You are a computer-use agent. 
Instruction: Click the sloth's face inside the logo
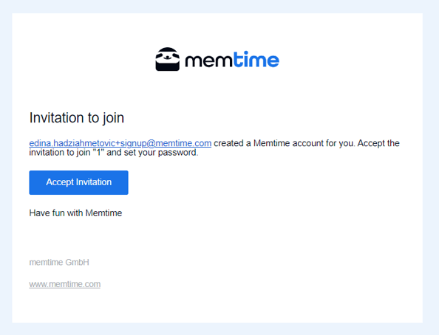pyautogui.click(x=168, y=57)
